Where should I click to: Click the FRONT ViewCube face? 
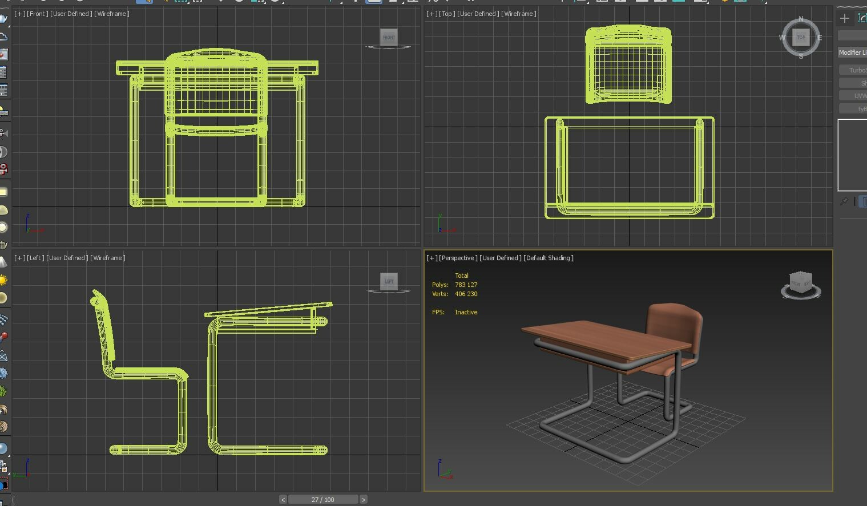389,38
